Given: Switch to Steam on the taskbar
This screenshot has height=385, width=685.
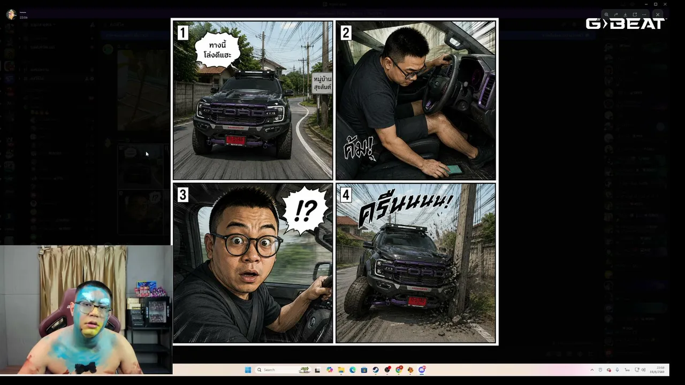Looking at the screenshot, I should pyautogui.click(x=376, y=369).
